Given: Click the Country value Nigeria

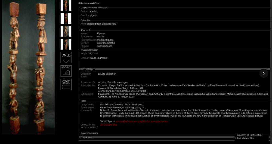Looking at the screenshot, I should coord(93,15).
